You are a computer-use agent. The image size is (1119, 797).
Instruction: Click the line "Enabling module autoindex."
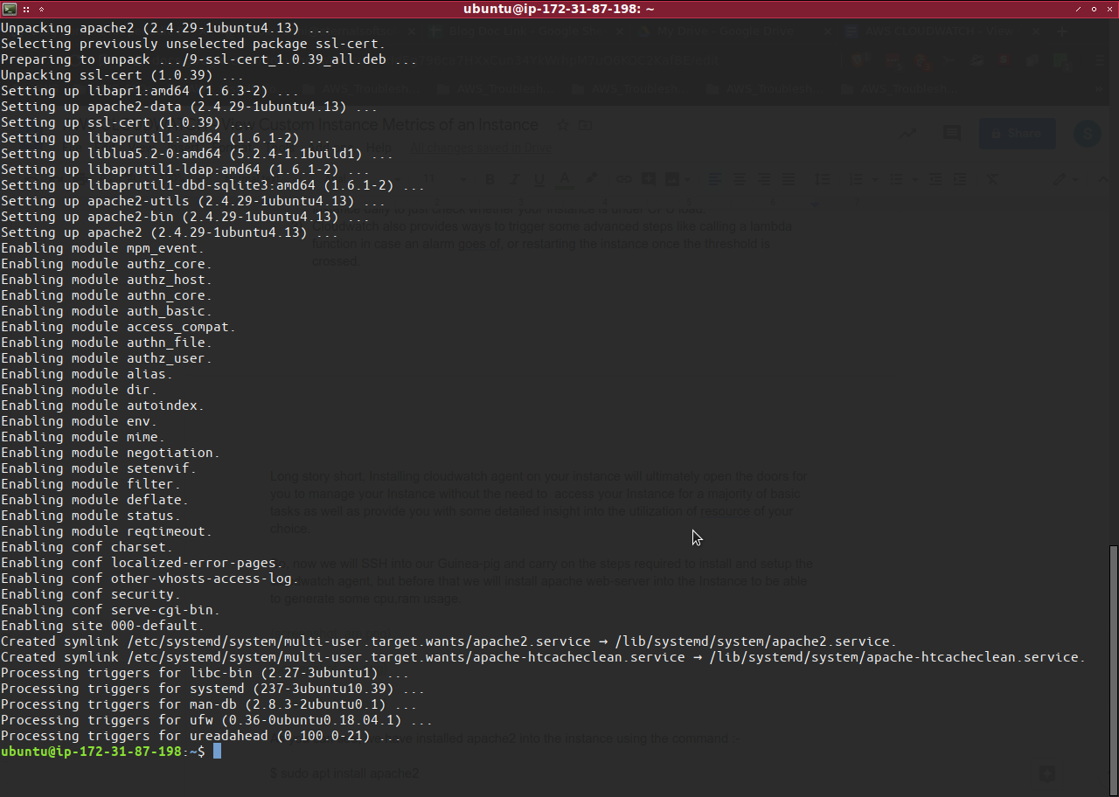coord(103,405)
